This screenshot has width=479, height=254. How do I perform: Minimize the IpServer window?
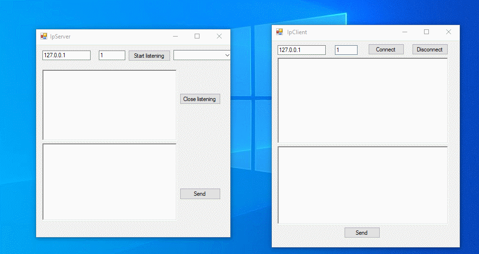175,36
